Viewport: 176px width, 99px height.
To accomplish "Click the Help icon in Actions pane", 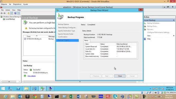I will point(145,39).
